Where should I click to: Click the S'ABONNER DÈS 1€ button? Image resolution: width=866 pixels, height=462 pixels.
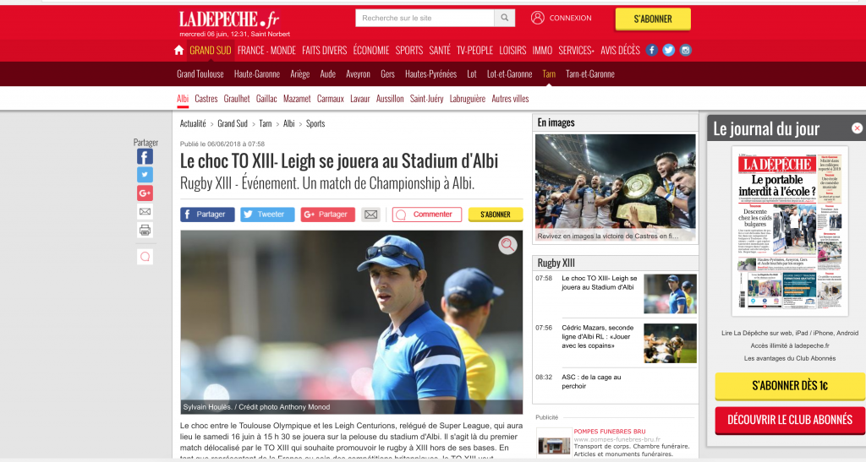790,386
